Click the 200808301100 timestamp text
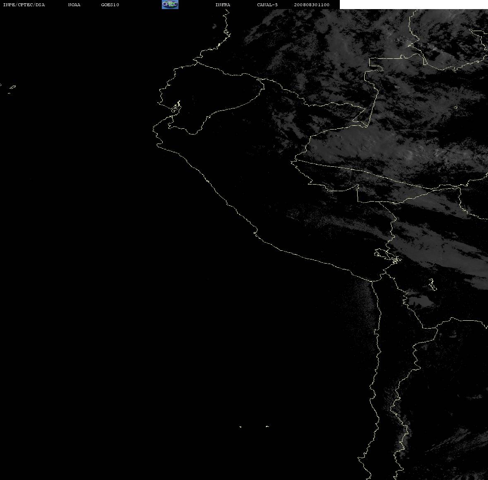 [x=312, y=5]
